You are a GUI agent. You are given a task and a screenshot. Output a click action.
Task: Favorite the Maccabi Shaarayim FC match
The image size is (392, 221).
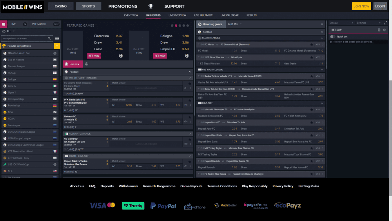coord(312,110)
